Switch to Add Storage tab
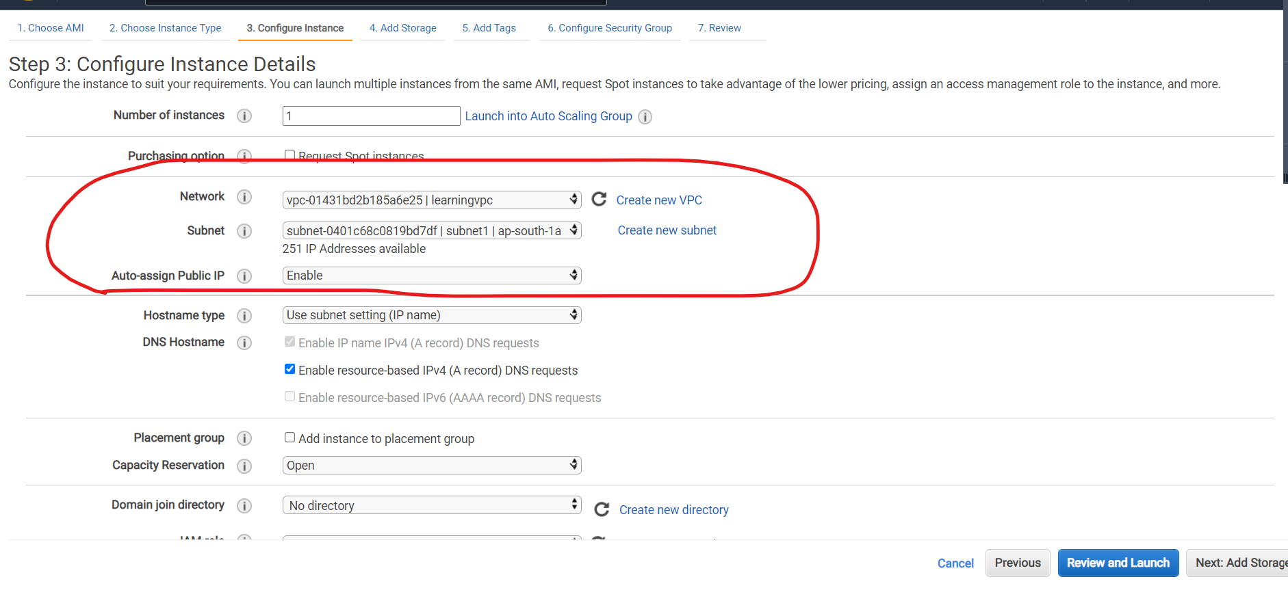This screenshot has width=1288, height=590. click(403, 28)
